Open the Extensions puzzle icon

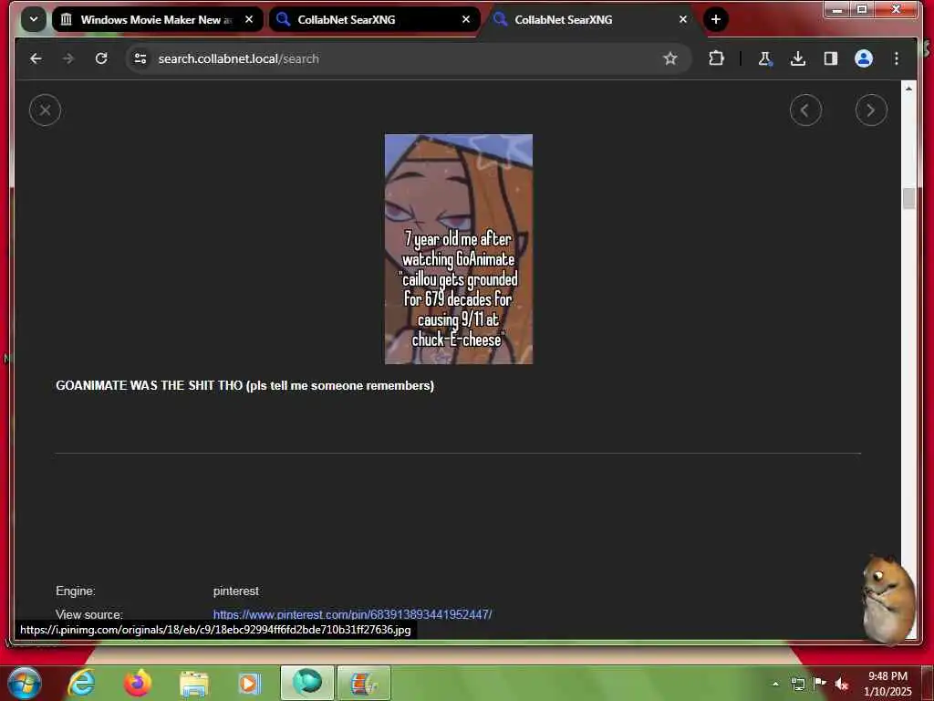pyautogui.click(x=716, y=58)
